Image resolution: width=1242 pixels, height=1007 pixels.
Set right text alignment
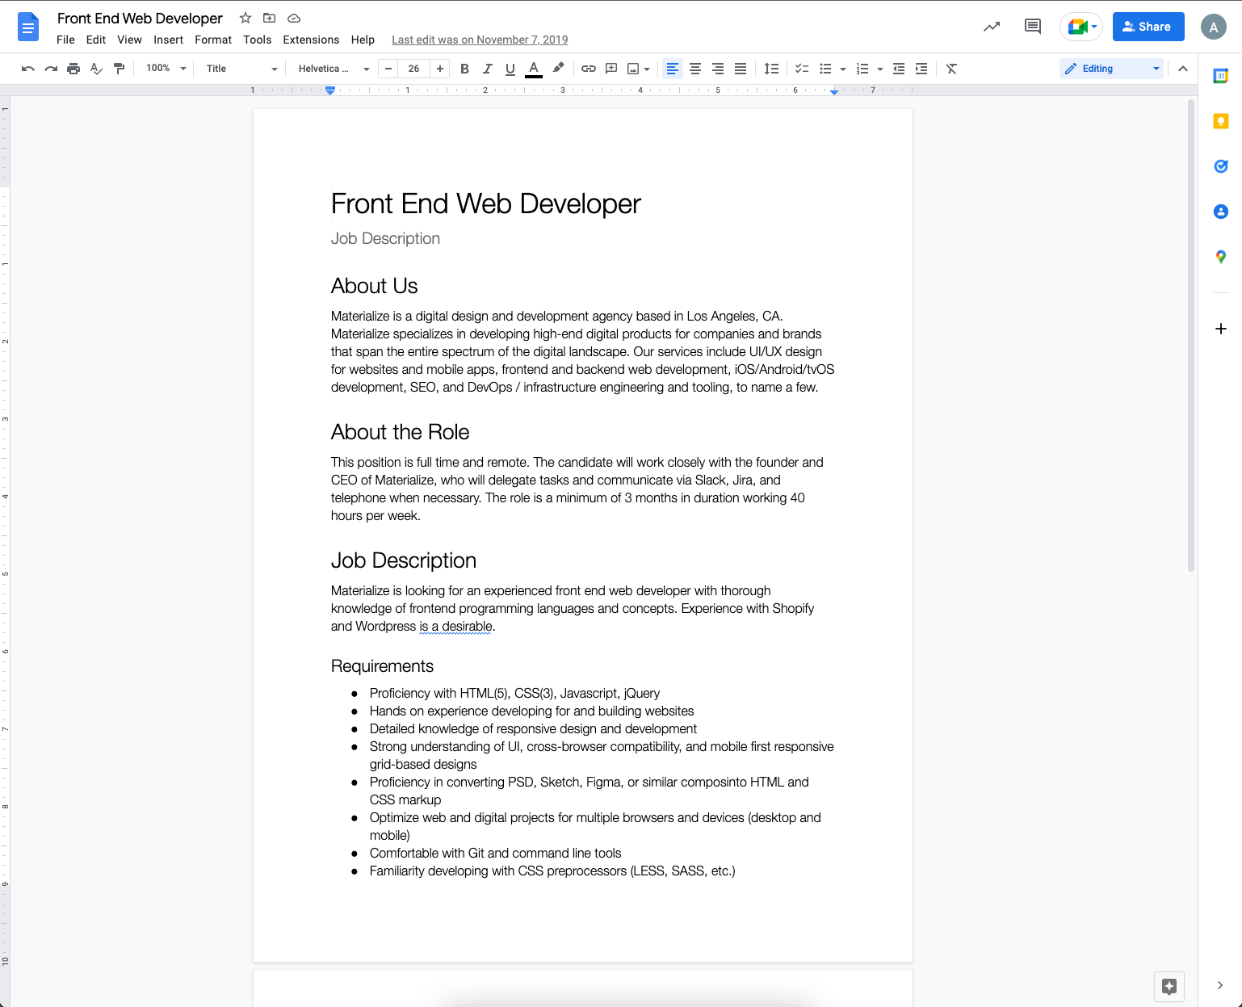click(717, 69)
